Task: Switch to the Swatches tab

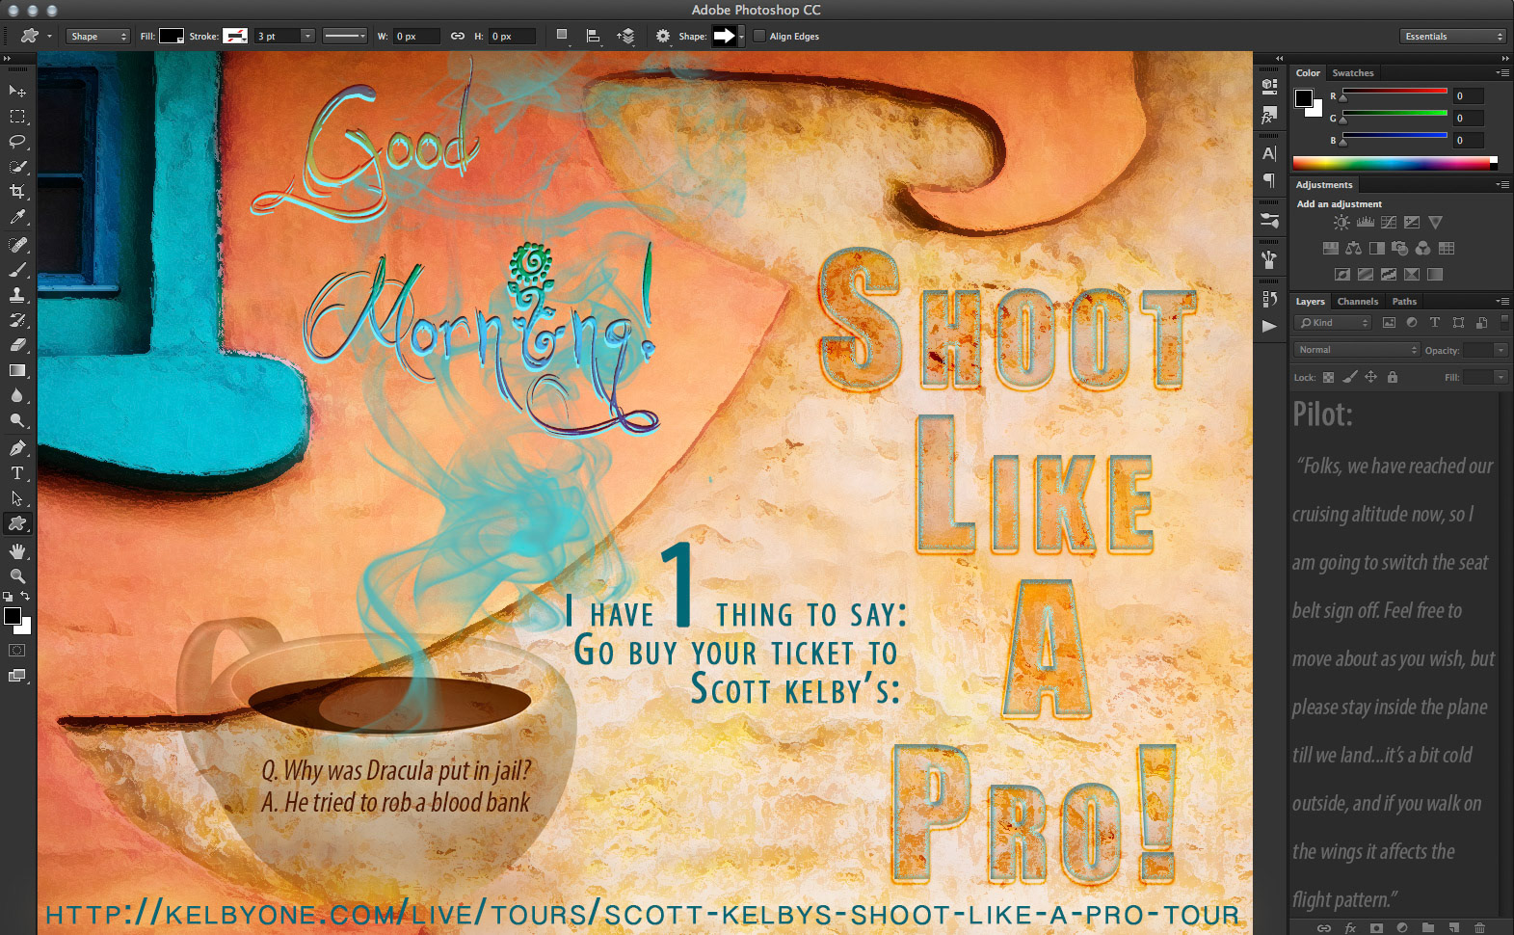Action: (x=1353, y=73)
